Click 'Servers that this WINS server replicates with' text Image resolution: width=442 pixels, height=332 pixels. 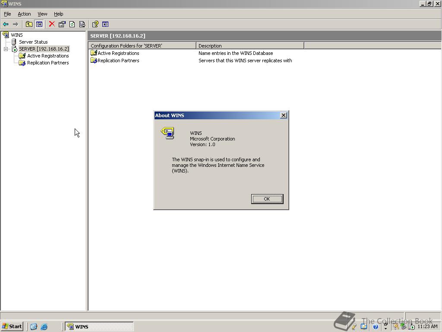point(245,61)
